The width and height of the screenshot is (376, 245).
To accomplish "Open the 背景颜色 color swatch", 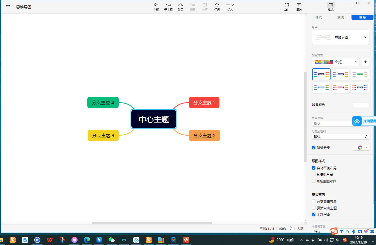I will pos(361,105).
